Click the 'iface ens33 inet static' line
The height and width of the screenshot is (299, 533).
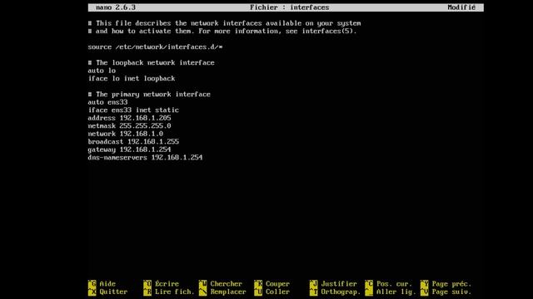133,110
